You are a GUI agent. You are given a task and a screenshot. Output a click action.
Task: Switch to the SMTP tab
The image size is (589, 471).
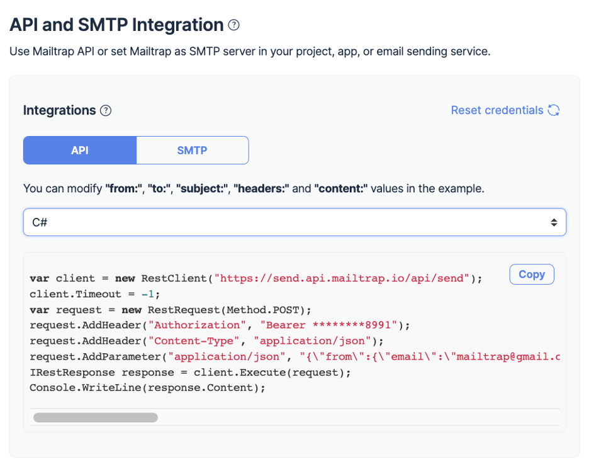(x=193, y=150)
